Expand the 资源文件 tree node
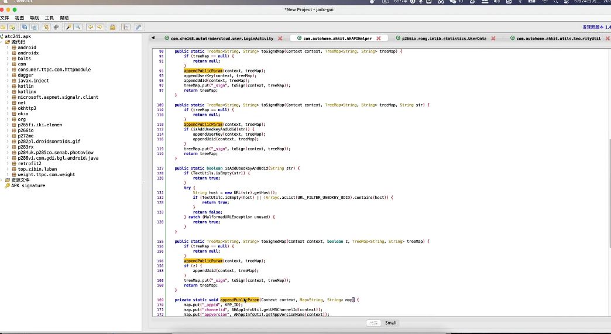 coord(2,180)
